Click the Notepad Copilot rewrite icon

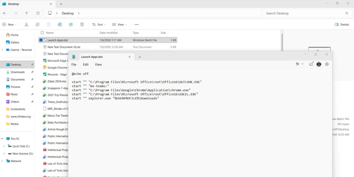click(x=298, y=64)
